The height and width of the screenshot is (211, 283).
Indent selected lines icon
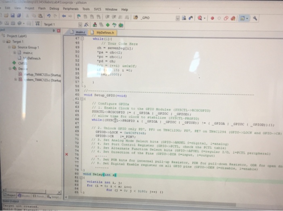pyautogui.click(x=108, y=17)
